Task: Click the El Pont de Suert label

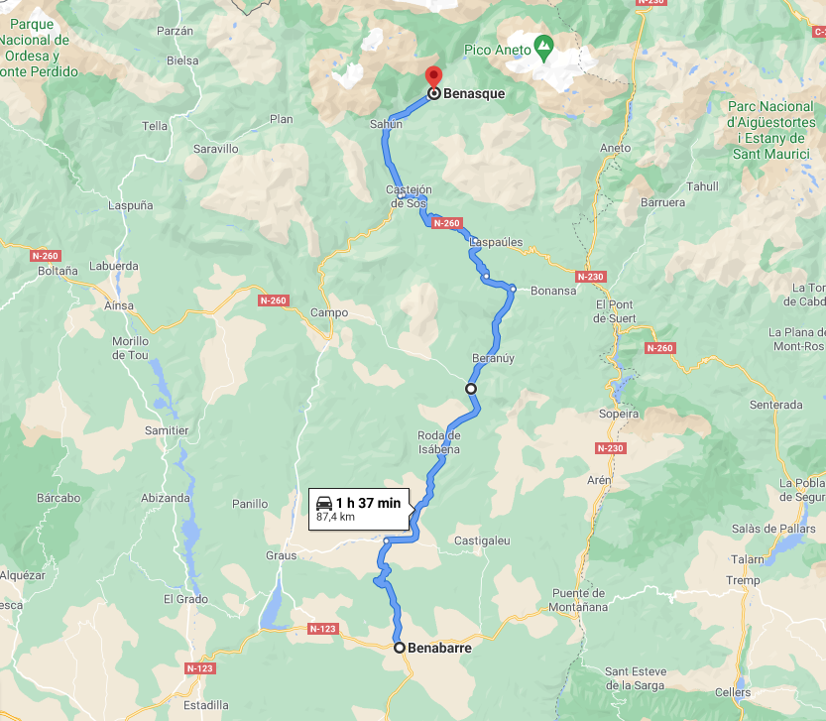Action: (x=614, y=311)
